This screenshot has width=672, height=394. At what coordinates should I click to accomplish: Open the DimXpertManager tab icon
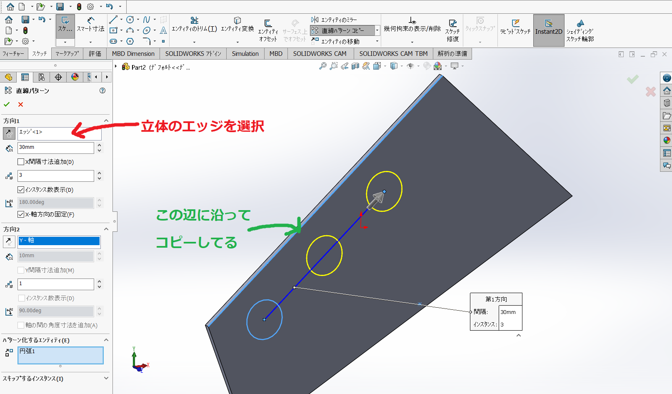58,77
